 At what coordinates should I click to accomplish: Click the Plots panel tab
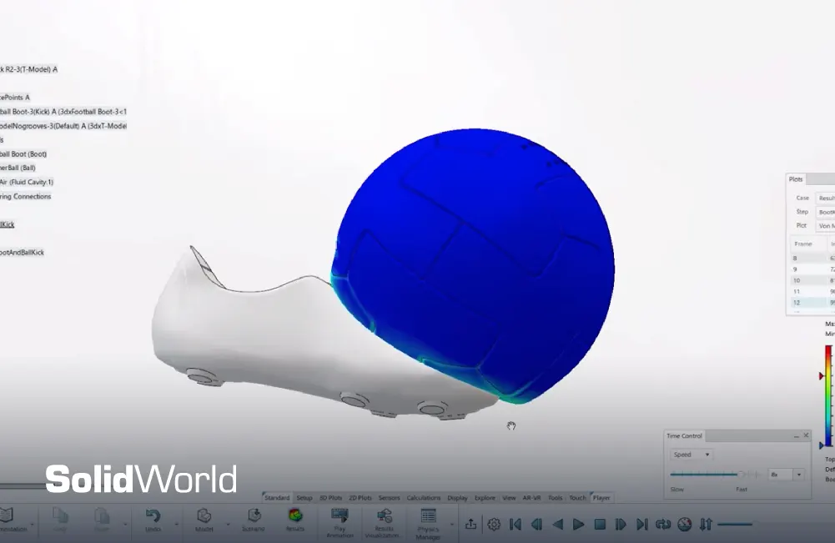pyautogui.click(x=796, y=179)
